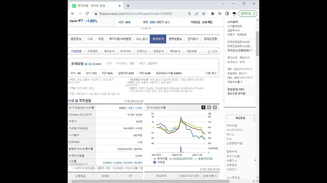Bookmark this page with the star
Image resolution: width=327 pixels, height=183 pixels.
coord(203,14)
